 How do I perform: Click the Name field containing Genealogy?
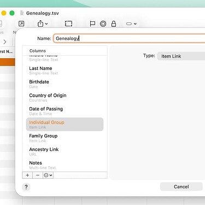(x=129, y=38)
